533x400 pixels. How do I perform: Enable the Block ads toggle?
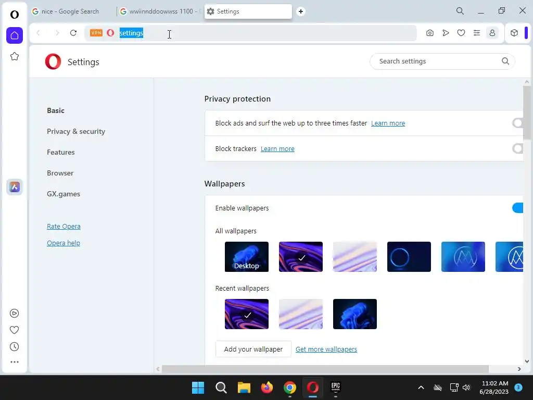tap(518, 123)
